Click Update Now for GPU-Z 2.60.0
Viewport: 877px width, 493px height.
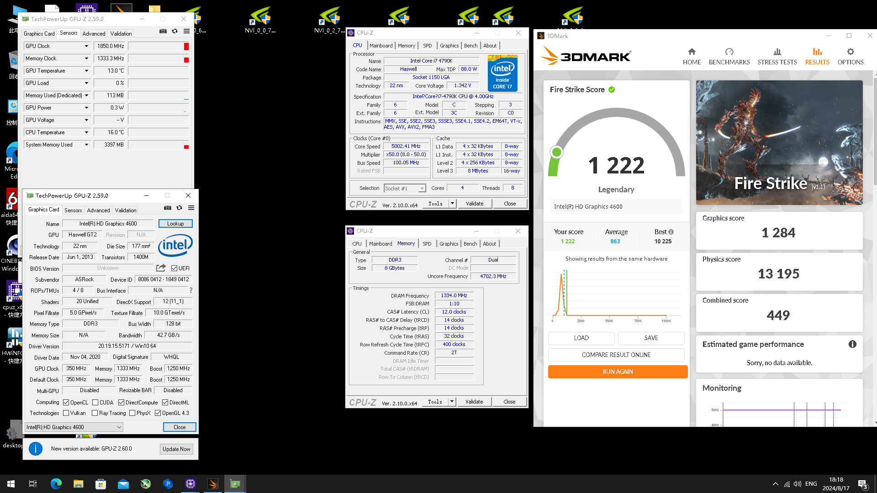176,449
